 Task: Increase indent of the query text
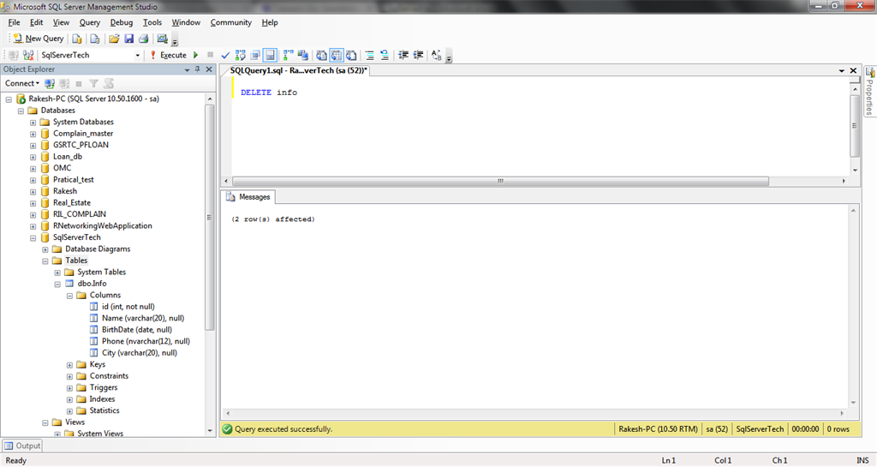tap(418, 55)
